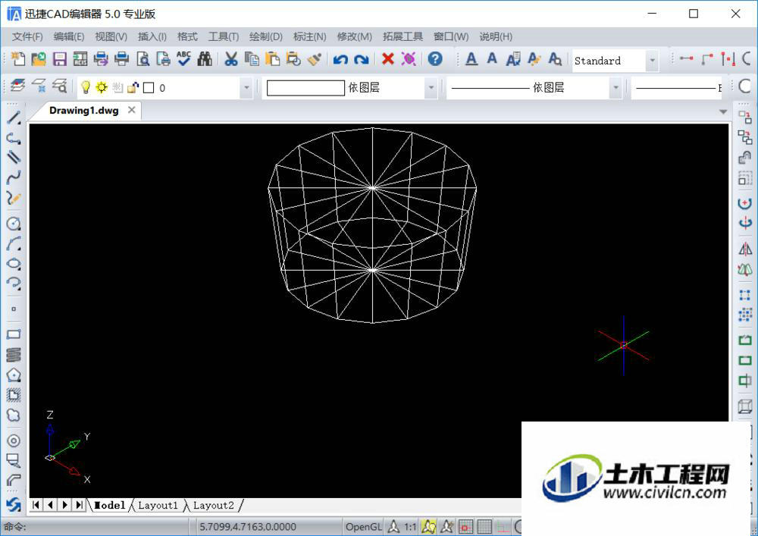The height and width of the screenshot is (536, 758).
Task: Click the Copy icon in the toolbar
Action: 252,59
